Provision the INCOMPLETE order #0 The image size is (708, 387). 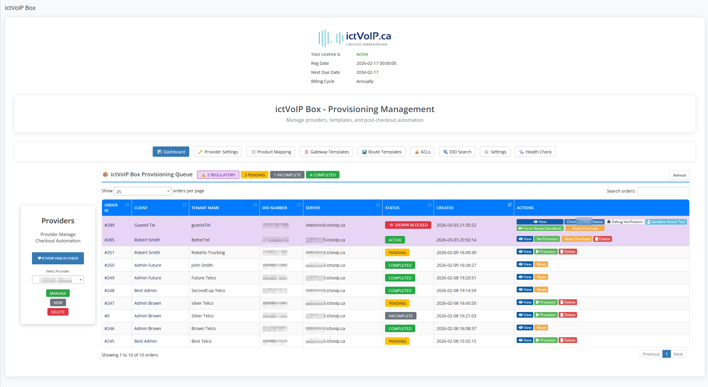point(546,315)
